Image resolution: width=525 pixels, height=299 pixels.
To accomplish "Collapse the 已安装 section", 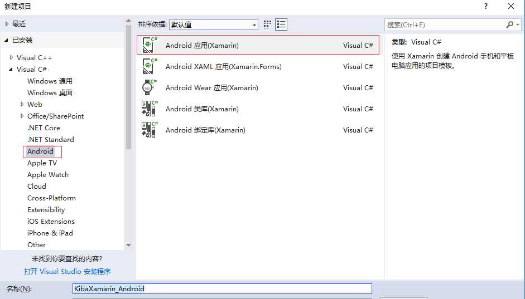I will [6, 40].
